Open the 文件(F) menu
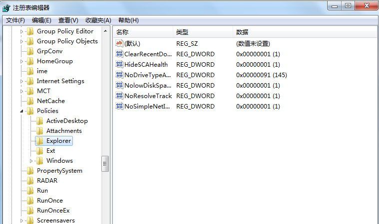 pos(15,20)
